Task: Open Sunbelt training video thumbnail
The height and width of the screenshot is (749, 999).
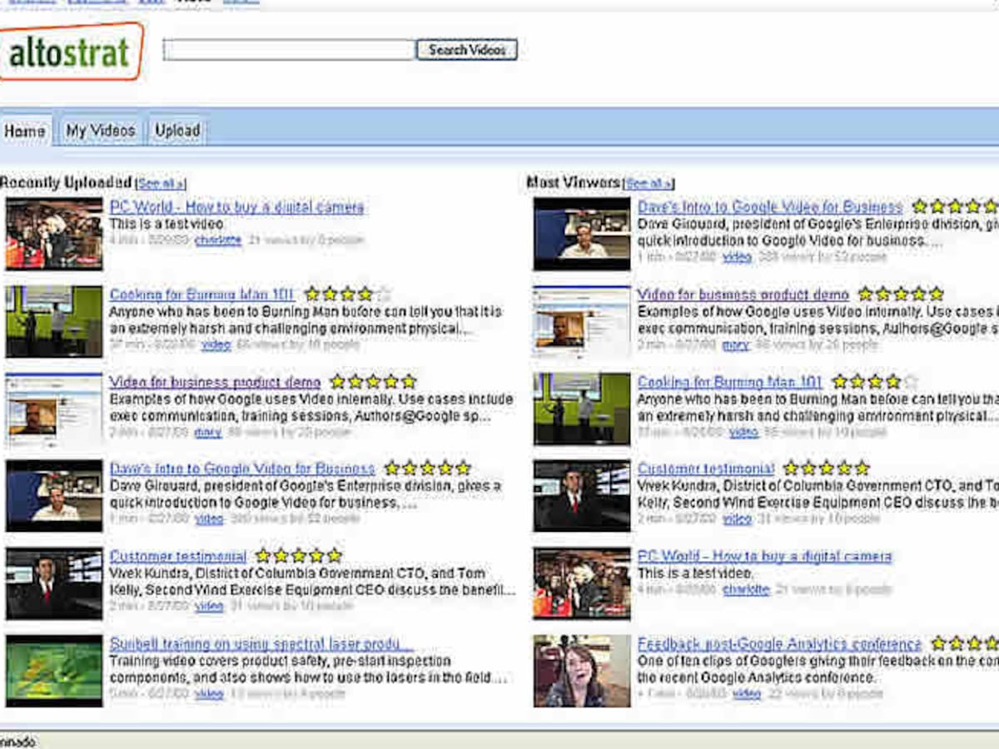Action: tap(54, 671)
